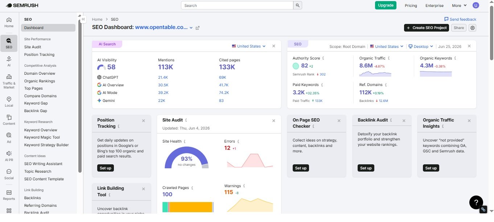Open Keyword Gap menu item

point(36,103)
